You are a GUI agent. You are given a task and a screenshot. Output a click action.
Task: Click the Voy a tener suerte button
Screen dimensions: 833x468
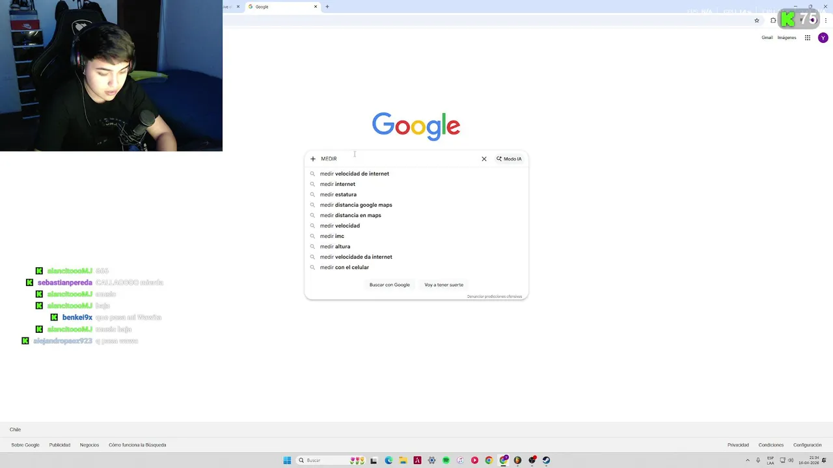coord(444,285)
